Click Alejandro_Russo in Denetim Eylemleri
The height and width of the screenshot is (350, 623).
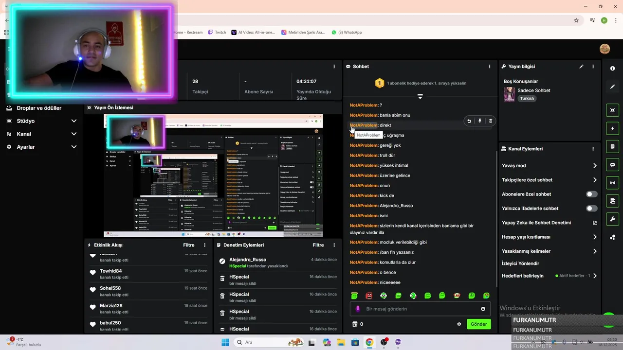coord(248,260)
